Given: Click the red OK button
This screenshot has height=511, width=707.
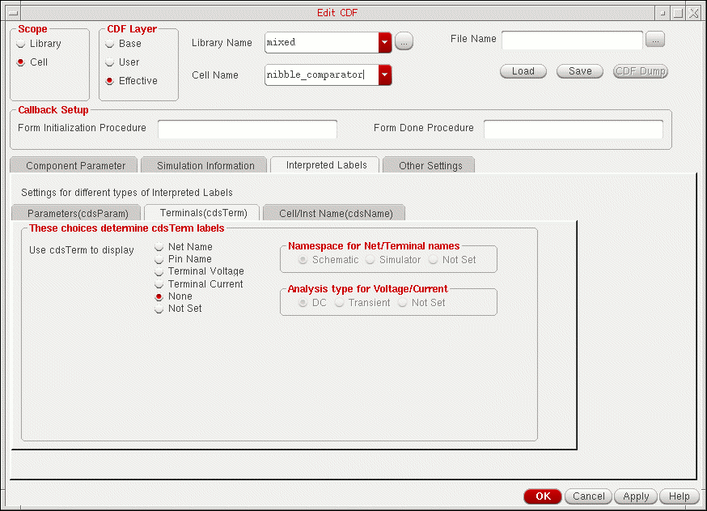Looking at the screenshot, I should point(542,496).
